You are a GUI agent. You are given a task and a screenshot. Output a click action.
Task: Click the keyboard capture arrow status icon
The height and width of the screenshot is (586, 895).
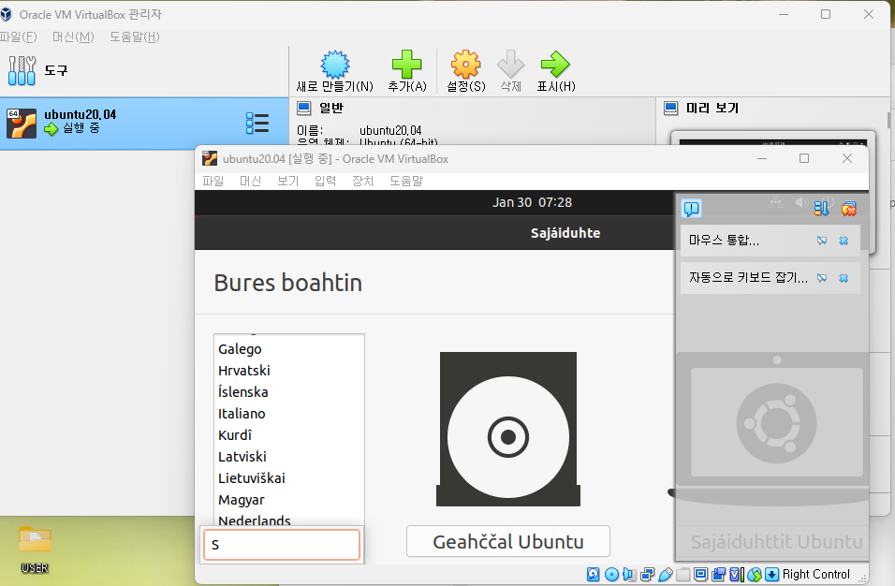point(771,574)
